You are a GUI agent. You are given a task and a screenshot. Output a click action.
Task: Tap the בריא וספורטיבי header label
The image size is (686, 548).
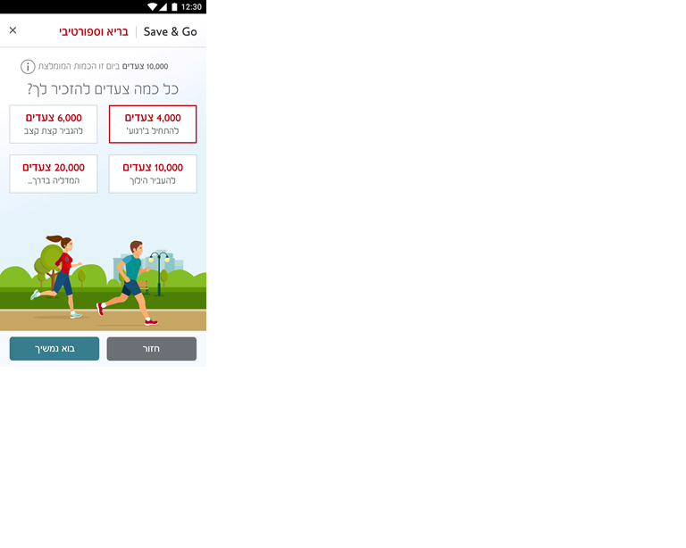pos(94,31)
